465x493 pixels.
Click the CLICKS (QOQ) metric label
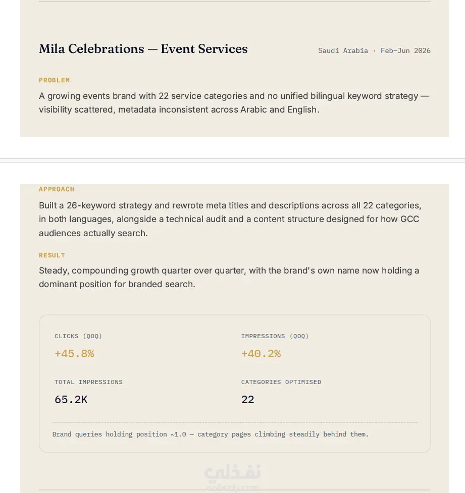click(78, 336)
